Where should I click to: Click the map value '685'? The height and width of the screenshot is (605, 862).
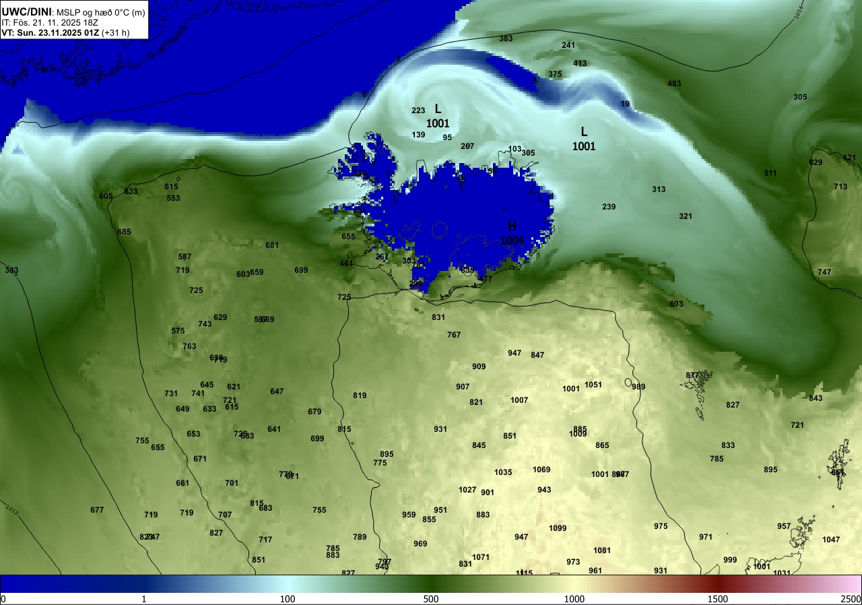coord(124,232)
